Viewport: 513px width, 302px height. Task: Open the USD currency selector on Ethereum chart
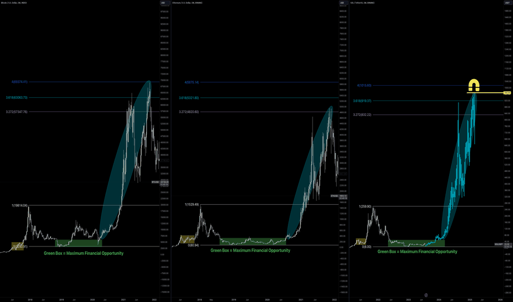point(342,3)
